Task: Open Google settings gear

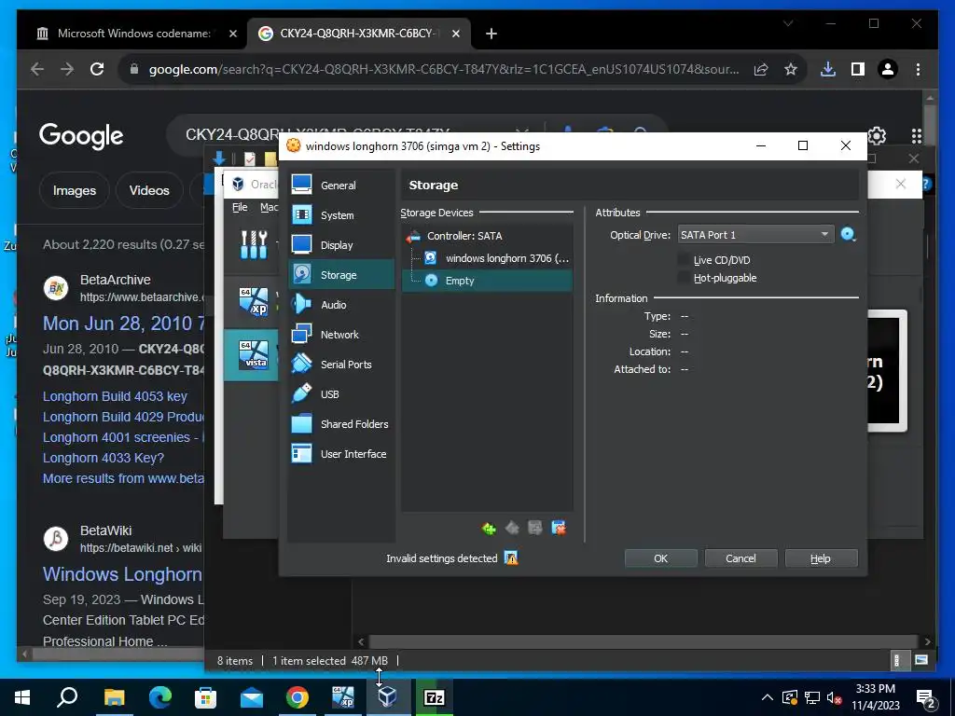Action: (877, 135)
